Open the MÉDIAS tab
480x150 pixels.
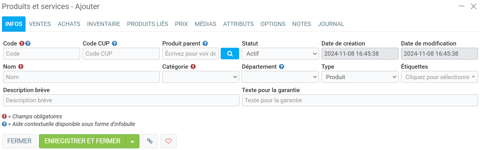(x=205, y=24)
